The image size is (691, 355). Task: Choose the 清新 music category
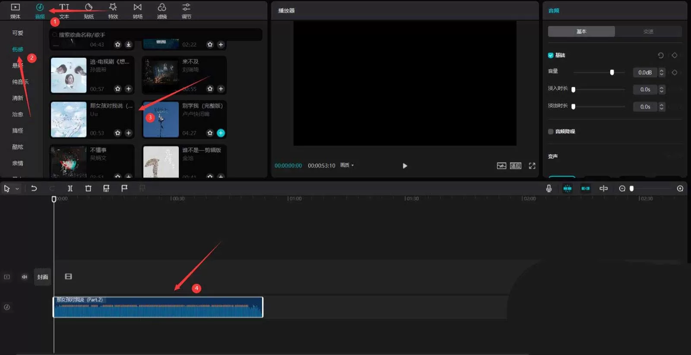pos(18,98)
